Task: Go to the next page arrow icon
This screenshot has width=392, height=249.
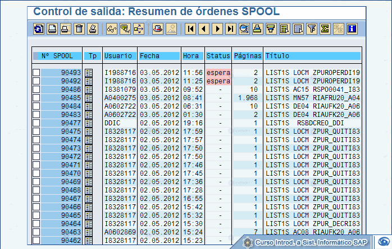Action: pyautogui.click(x=217, y=29)
